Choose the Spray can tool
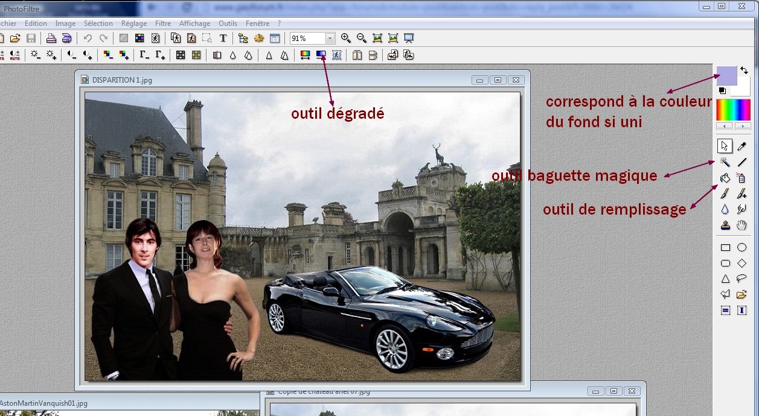This screenshot has width=759, height=416. [742, 178]
